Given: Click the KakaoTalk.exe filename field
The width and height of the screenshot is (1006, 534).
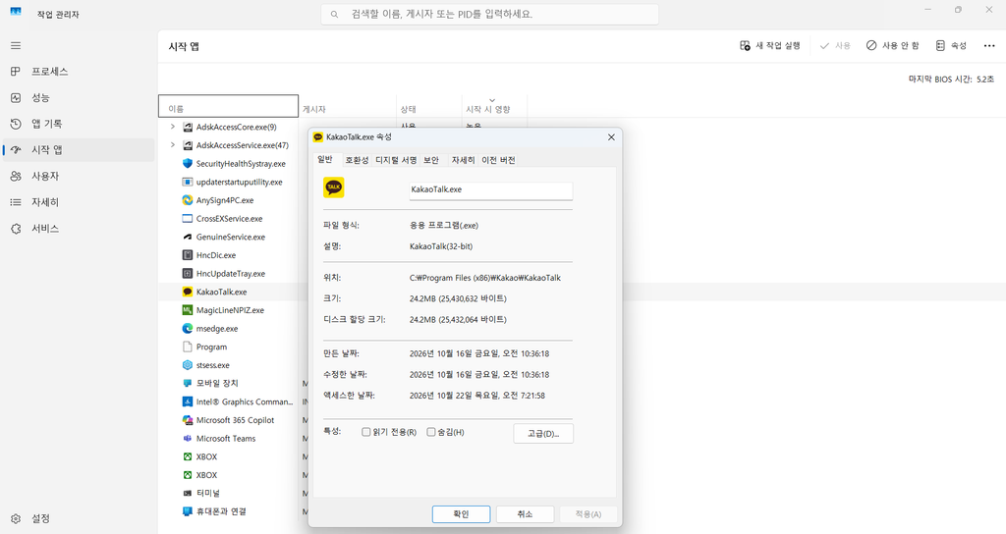Looking at the screenshot, I should [491, 189].
